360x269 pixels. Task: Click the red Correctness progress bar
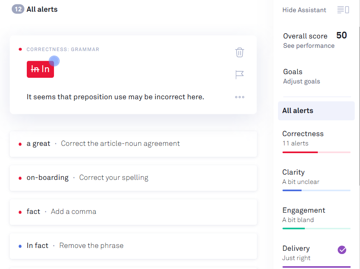(316, 152)
